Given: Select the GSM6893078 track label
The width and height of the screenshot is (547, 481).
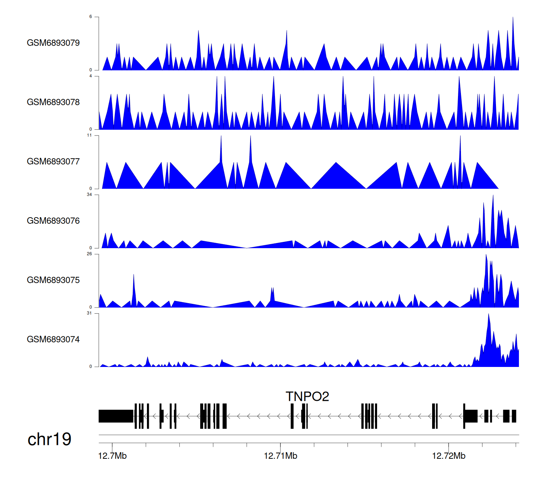Looking at the screenshot, I should [x=53, y=102].
